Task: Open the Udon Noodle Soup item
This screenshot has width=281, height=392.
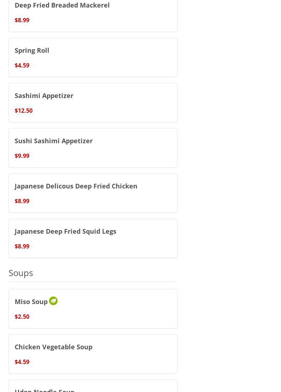Action: coord(45,389)
